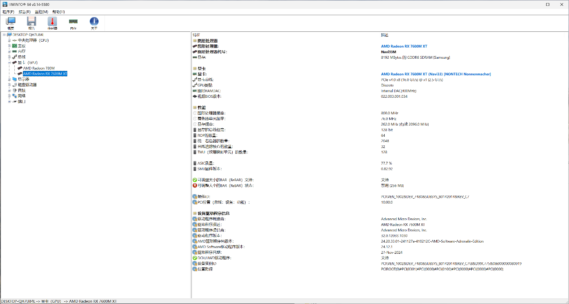Click the 特征 column header
This screenshot has width=569, height=304.
point(196,35)
